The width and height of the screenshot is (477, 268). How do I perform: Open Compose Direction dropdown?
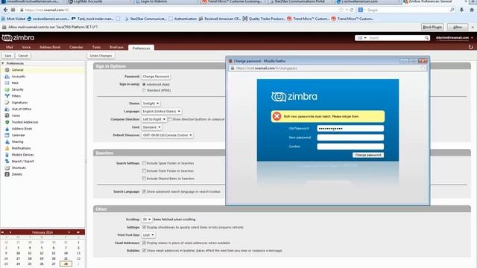[154, 119]
